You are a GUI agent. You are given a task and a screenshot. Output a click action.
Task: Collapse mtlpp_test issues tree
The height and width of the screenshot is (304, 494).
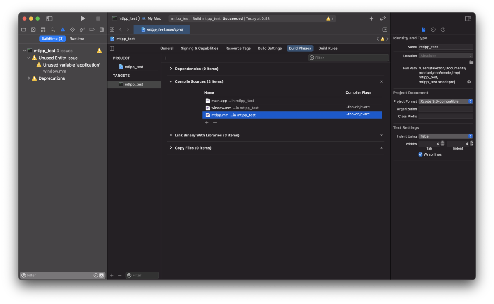click(24, 51)
